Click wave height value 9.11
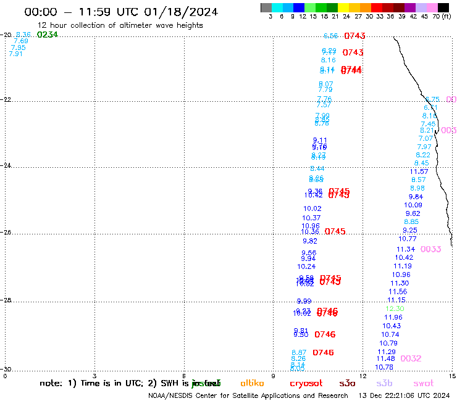This screenshot has height=401, width=457. click(320, 141)
